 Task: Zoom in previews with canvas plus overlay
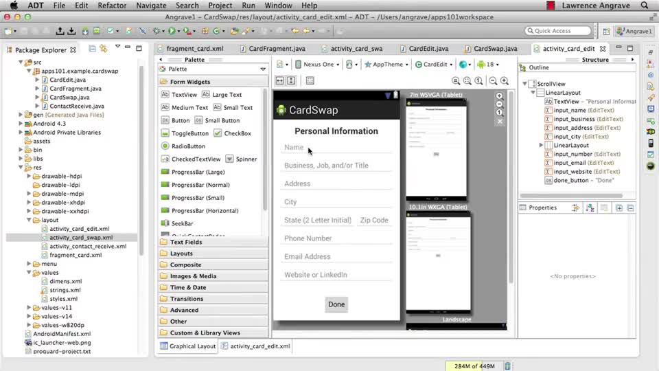(x=499, y=96)
